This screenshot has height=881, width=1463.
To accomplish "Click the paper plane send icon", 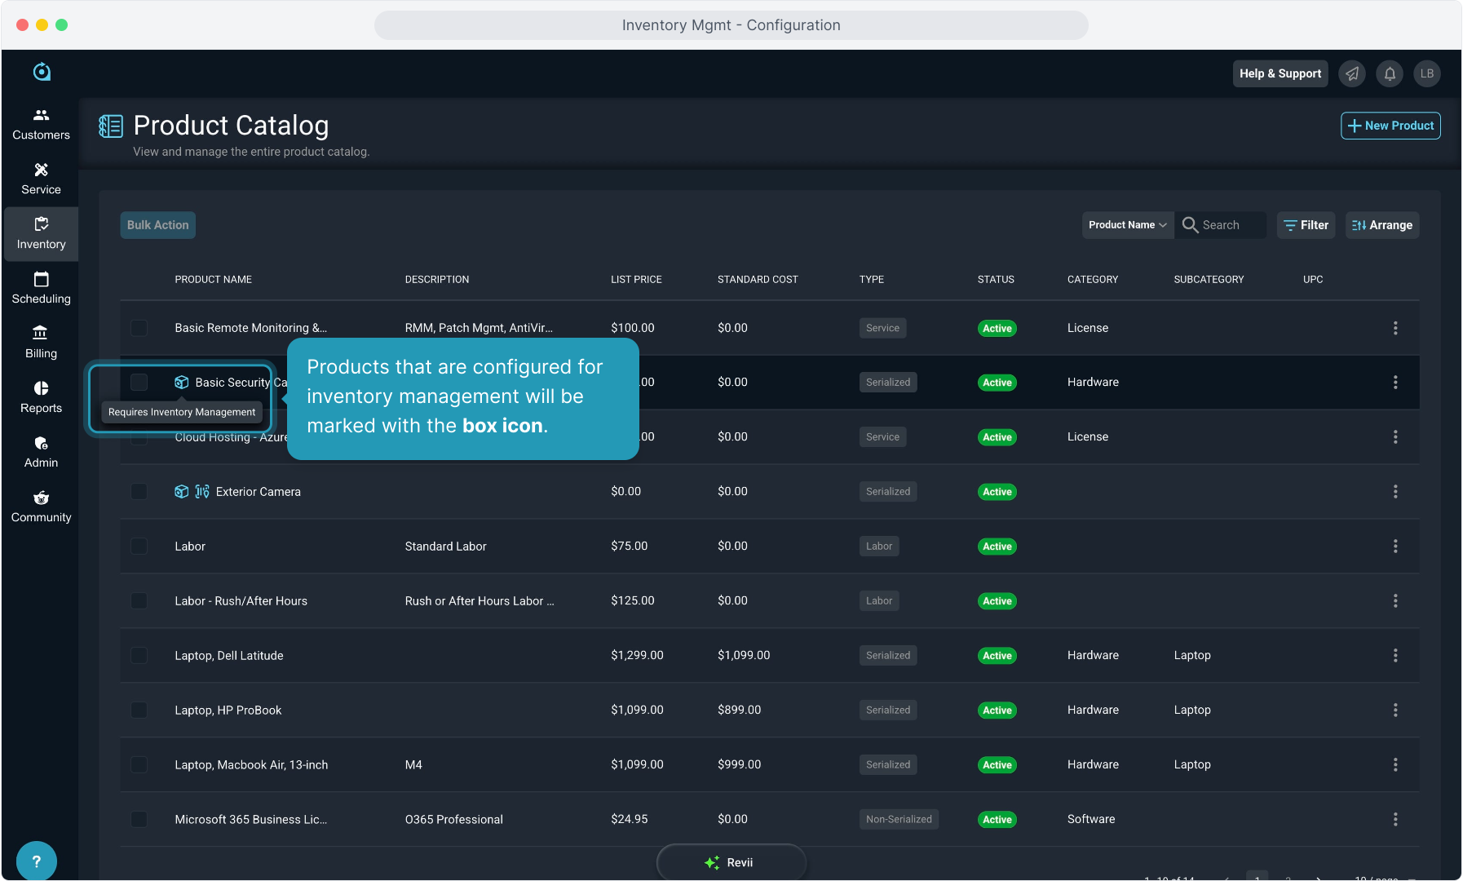I will pos(1352,73).
